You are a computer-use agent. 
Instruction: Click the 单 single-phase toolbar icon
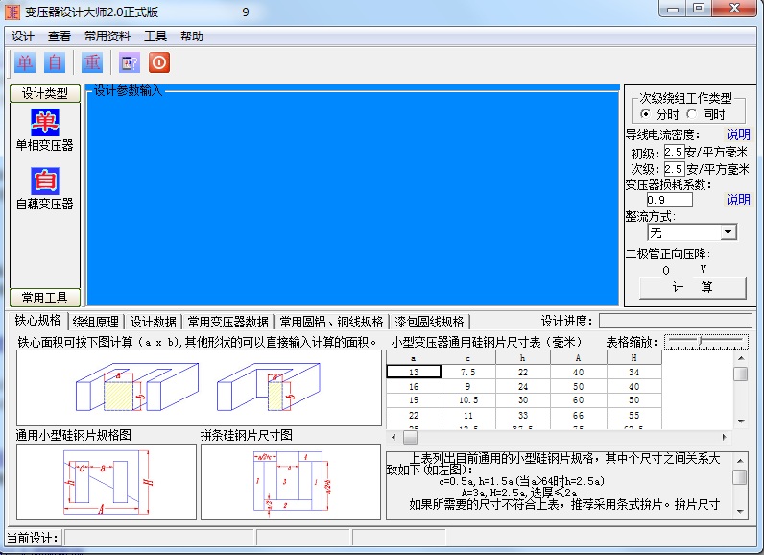[x=25, y=62]
